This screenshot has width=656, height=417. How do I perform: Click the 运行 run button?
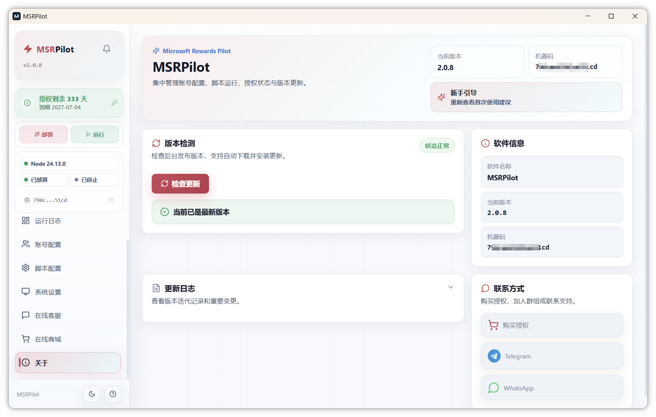[95, 134]
